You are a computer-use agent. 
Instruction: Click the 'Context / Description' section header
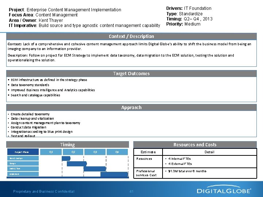tap(131, 36)
